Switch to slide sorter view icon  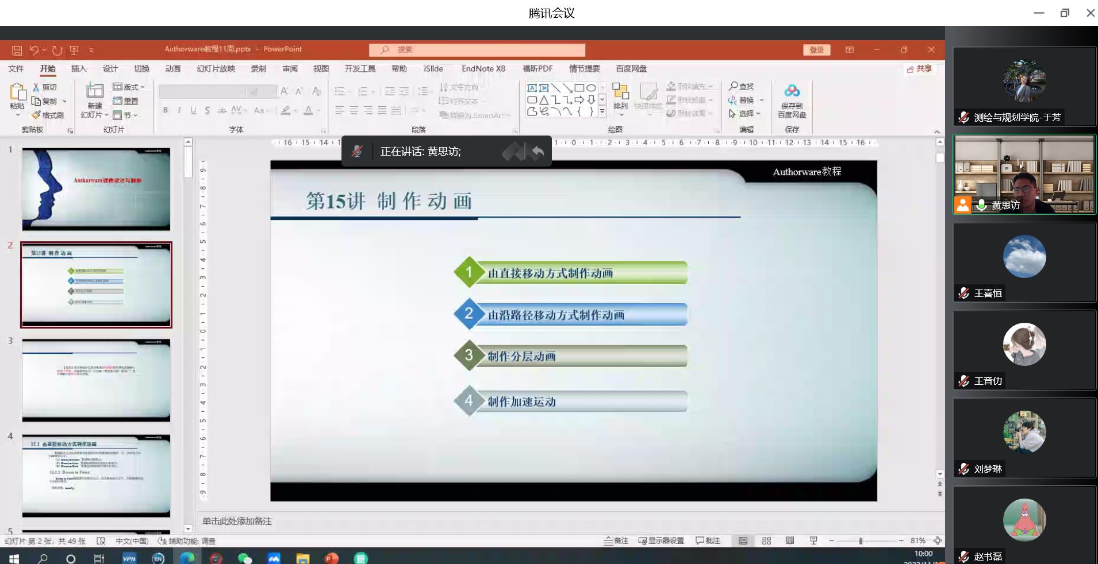[x=766, y=541]
